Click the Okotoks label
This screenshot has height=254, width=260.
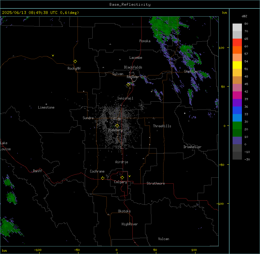[x=124, y=211]
